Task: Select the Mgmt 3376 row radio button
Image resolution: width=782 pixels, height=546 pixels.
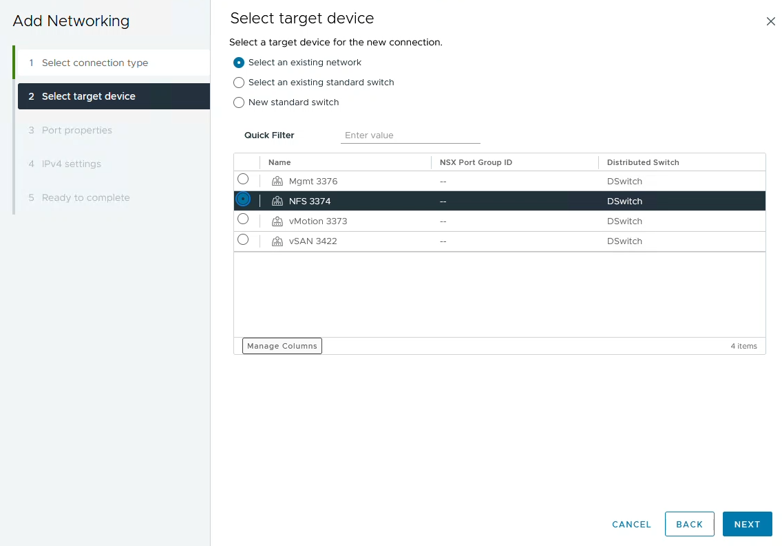Action: (x=243, y=179)
